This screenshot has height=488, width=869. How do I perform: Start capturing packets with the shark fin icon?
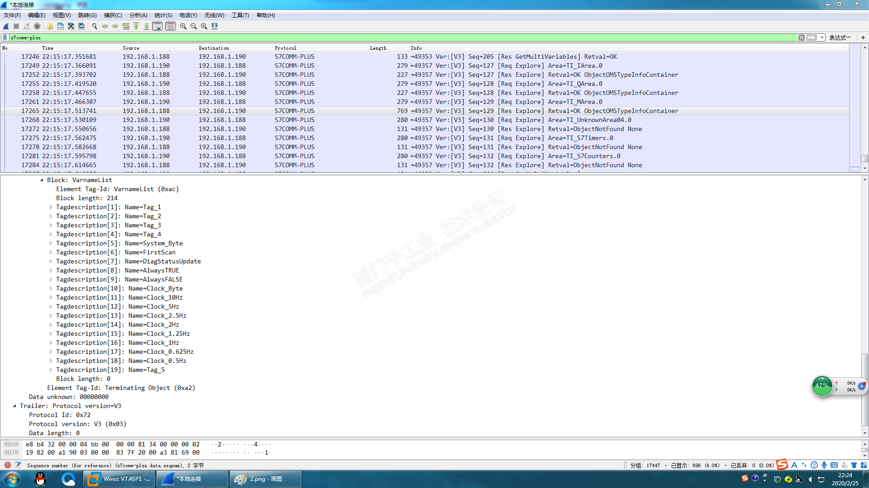[6, 26]
